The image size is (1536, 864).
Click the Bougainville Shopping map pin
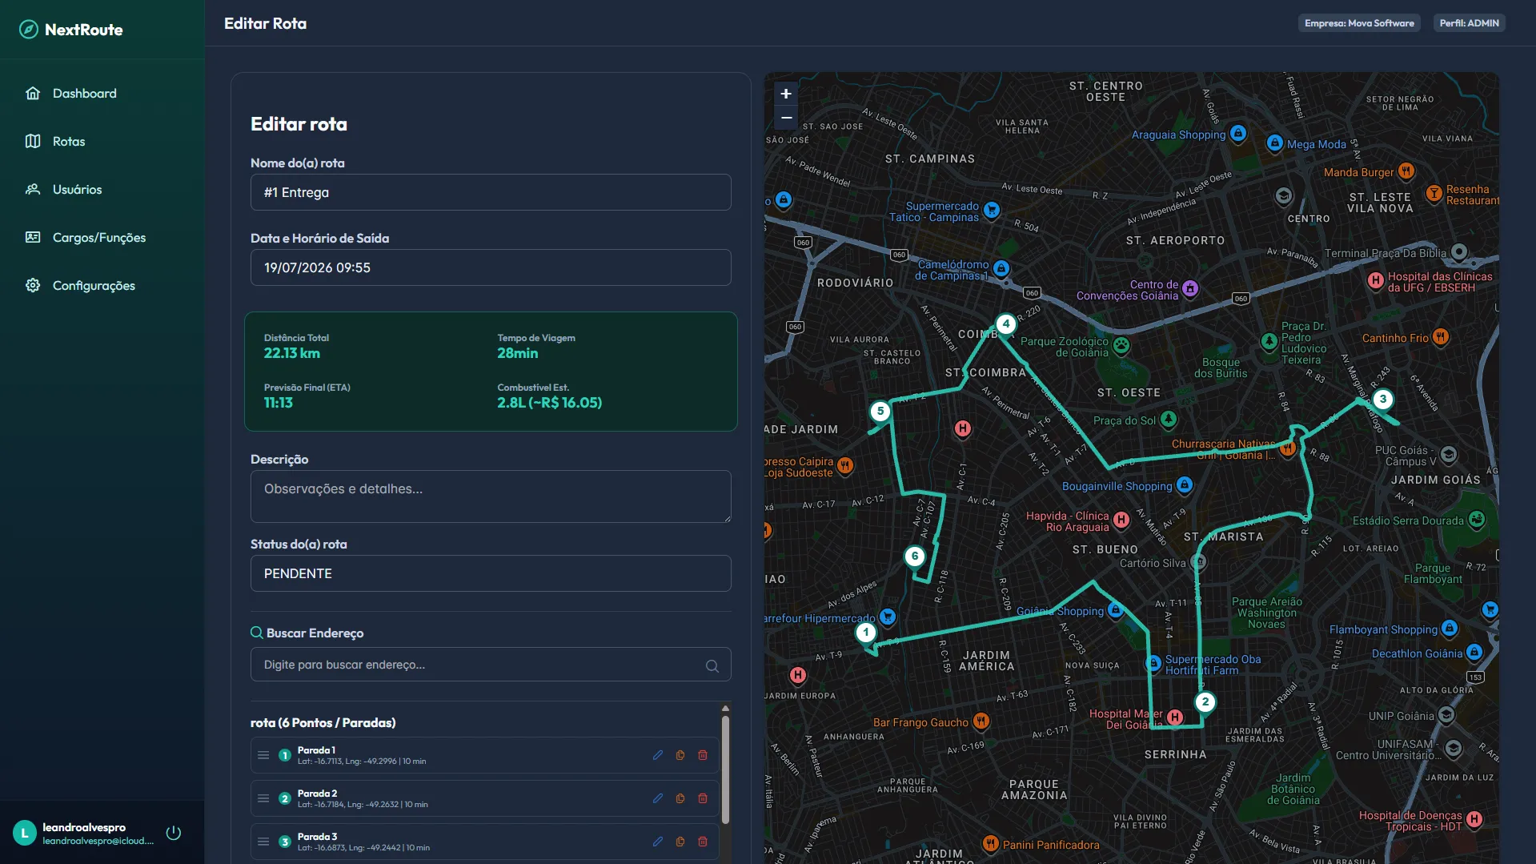[1185, 485]
